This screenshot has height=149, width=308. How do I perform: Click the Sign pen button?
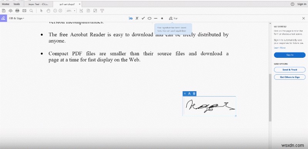[x=173, y=18]
